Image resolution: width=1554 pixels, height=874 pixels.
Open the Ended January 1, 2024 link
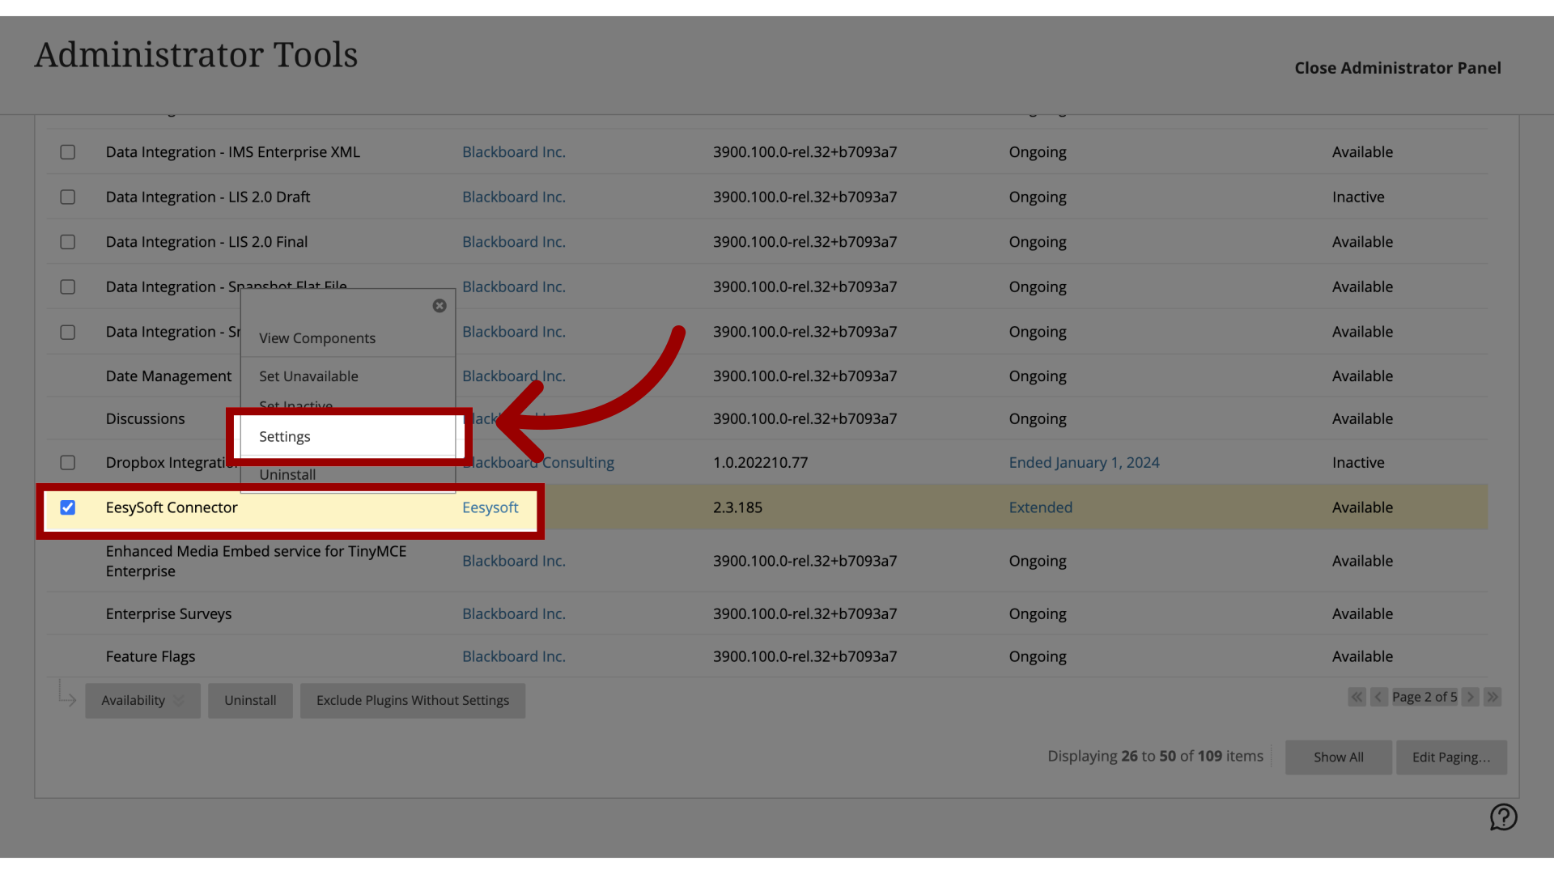(1084, 463)
